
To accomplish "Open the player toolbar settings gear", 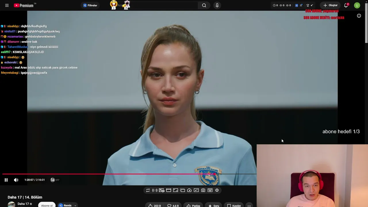I will [x=217, y=190].
